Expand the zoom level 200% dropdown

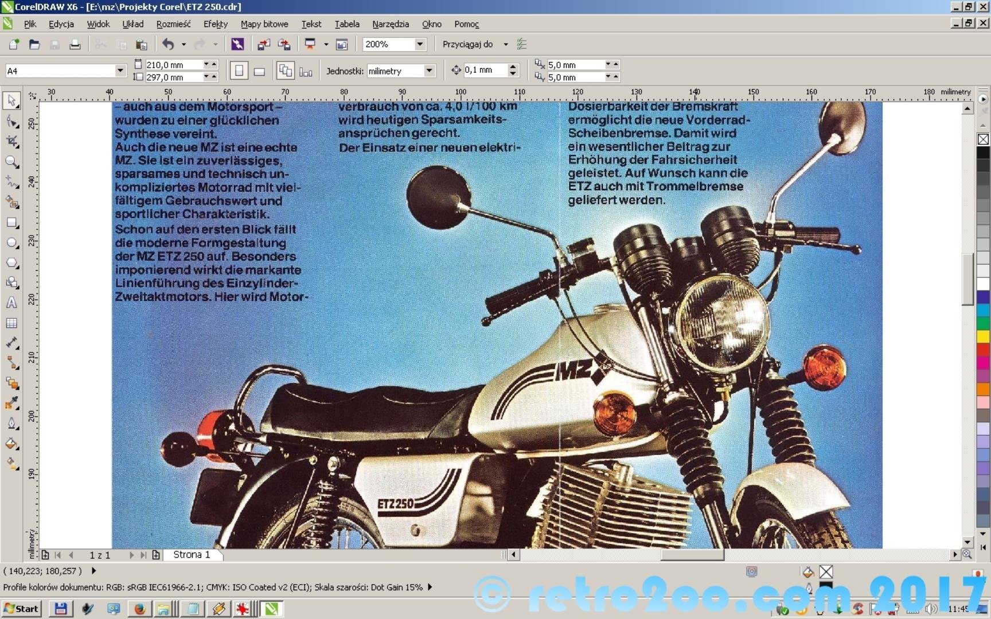pyautogui.click(x=420, y=44)
